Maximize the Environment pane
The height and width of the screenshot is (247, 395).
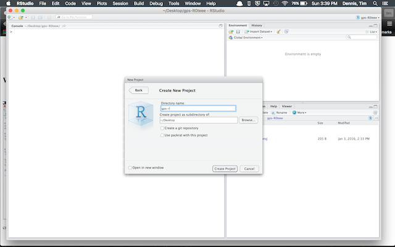375,26
